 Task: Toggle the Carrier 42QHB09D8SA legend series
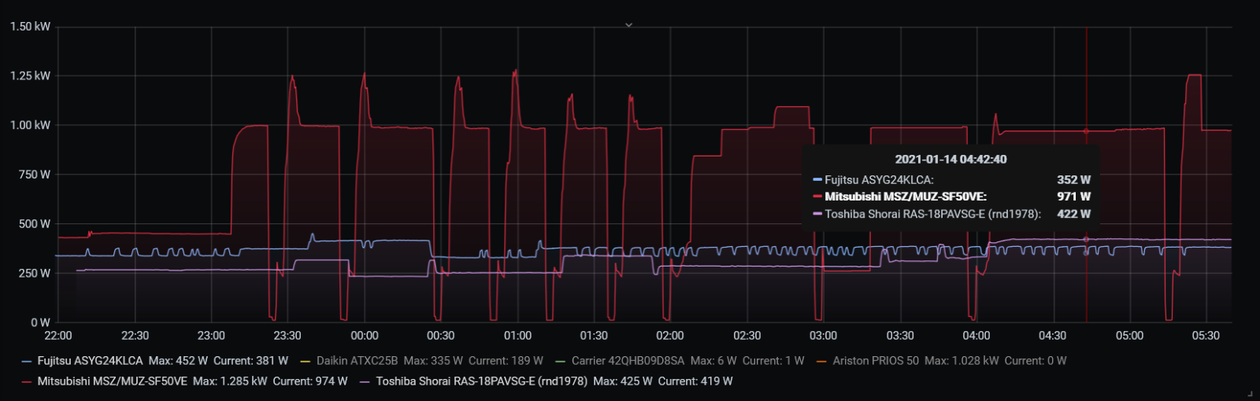(628, 361)
